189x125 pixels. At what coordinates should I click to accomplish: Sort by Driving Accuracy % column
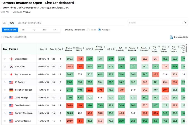click(105, 47)
